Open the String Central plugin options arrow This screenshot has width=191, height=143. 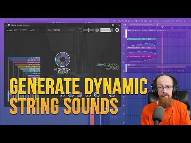point(6,25)
